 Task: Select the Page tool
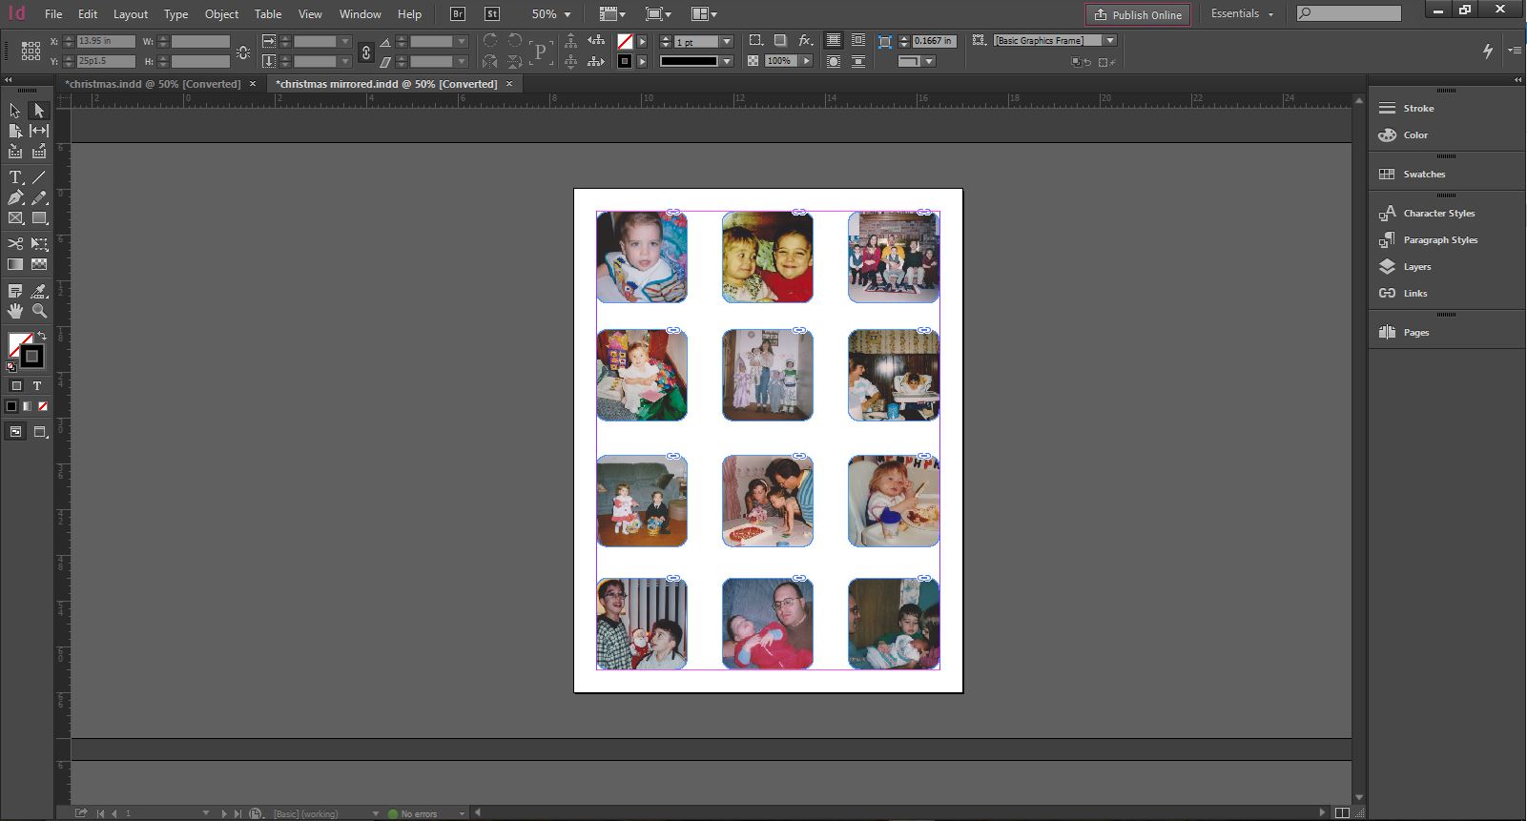click(15, 131)
